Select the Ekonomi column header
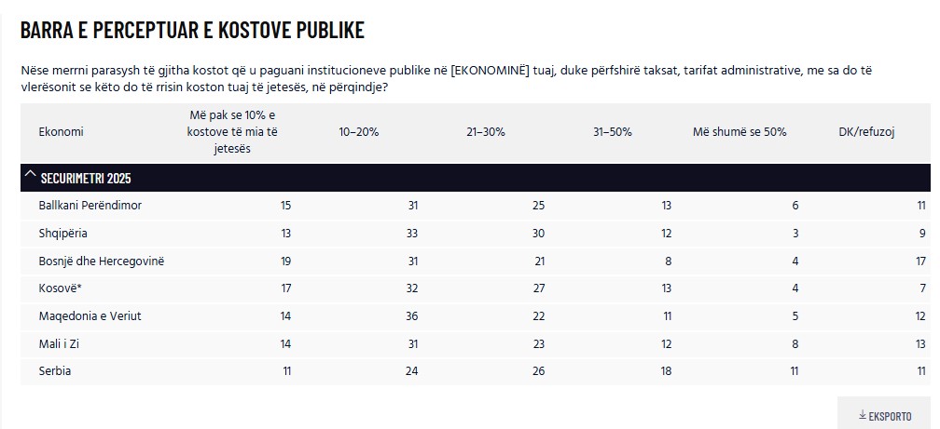This screenshot has height=429, width=940. click(x=61, y=132)
